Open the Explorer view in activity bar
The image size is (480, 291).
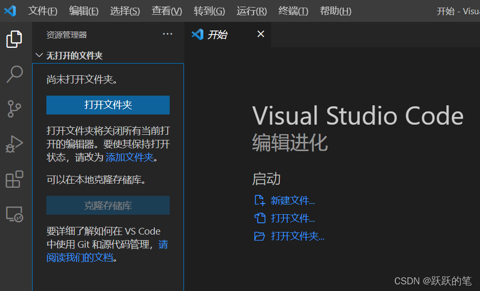pos(14,39)
